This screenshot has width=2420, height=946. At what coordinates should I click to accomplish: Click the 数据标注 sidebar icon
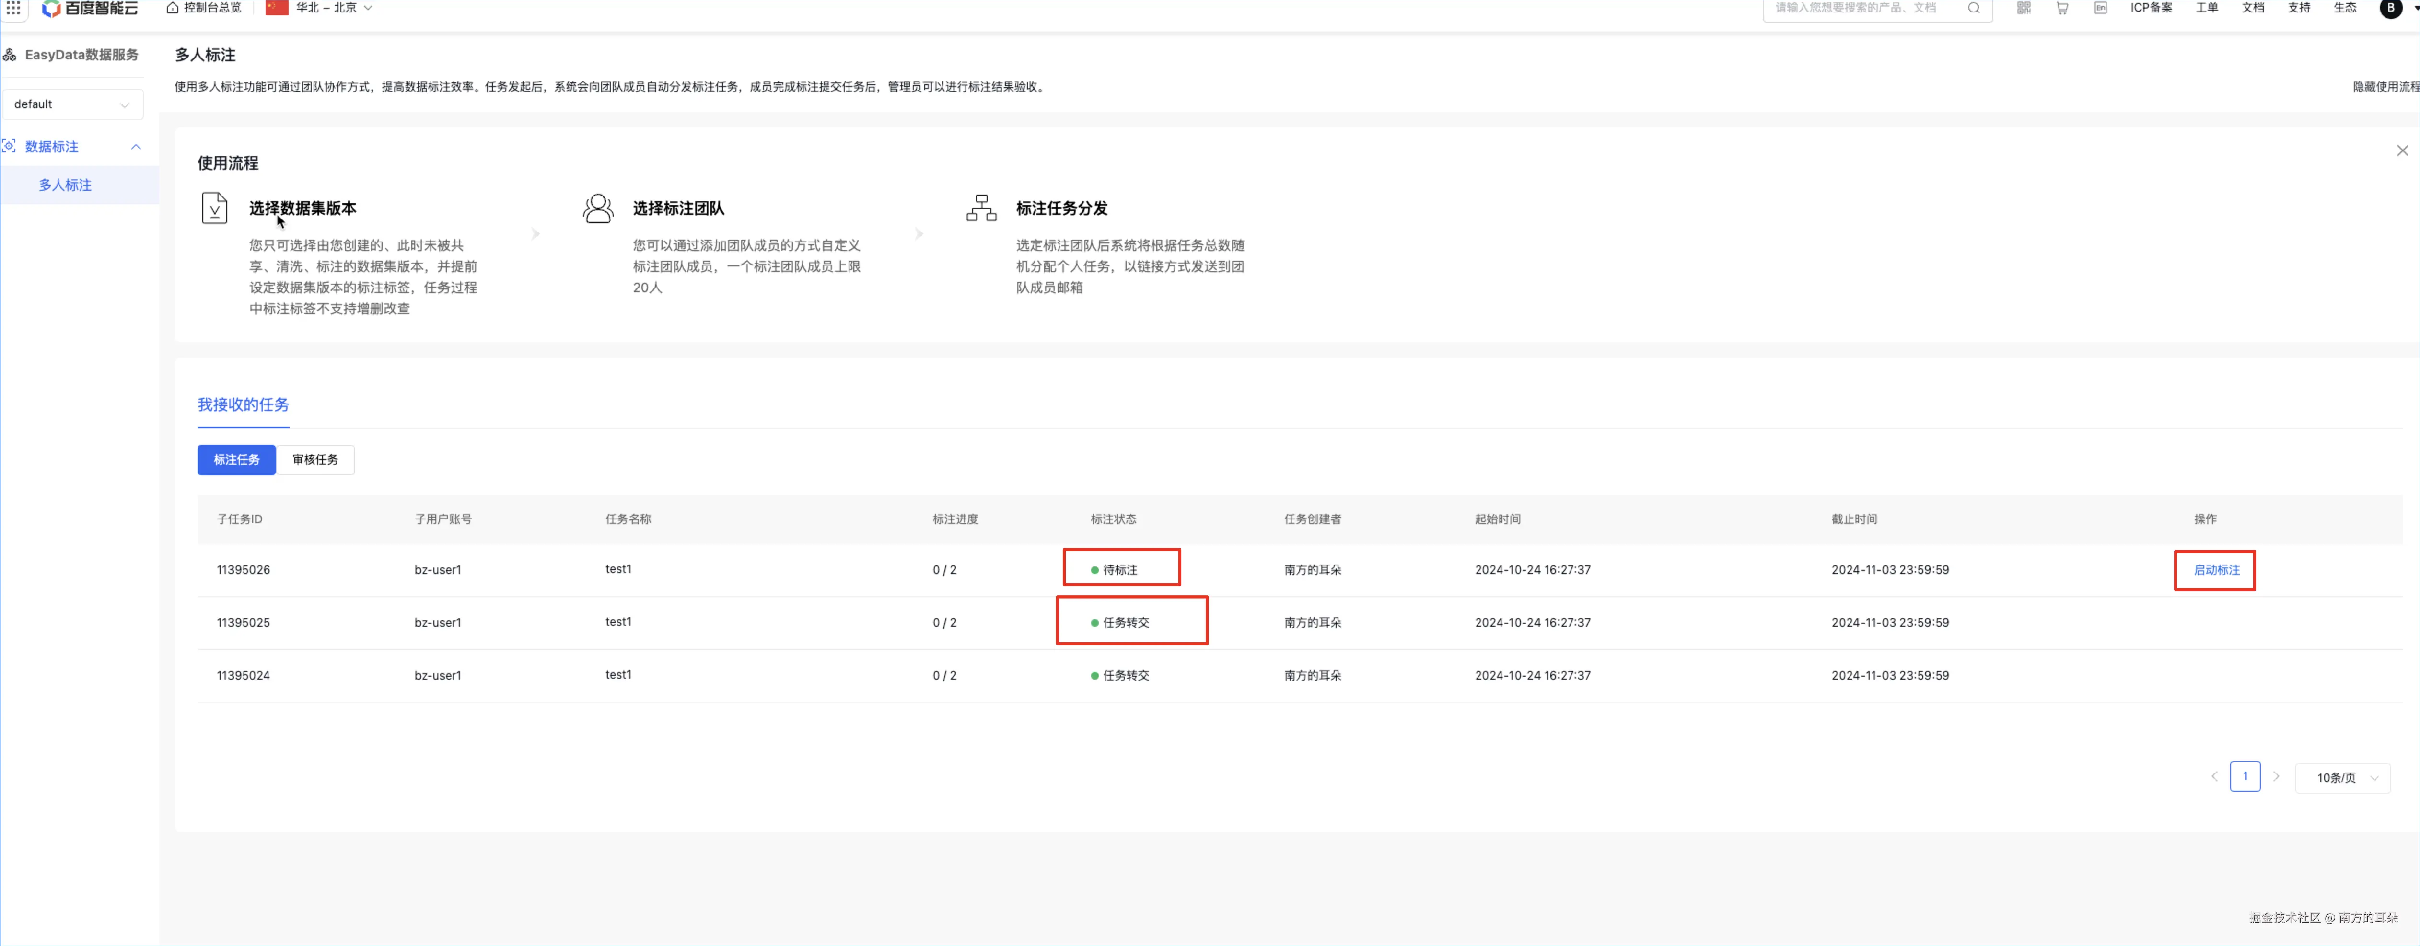coord(10,147)
